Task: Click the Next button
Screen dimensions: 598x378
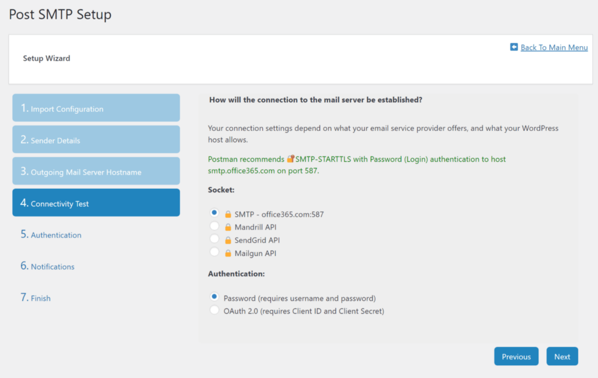Action: coord(562,356)
